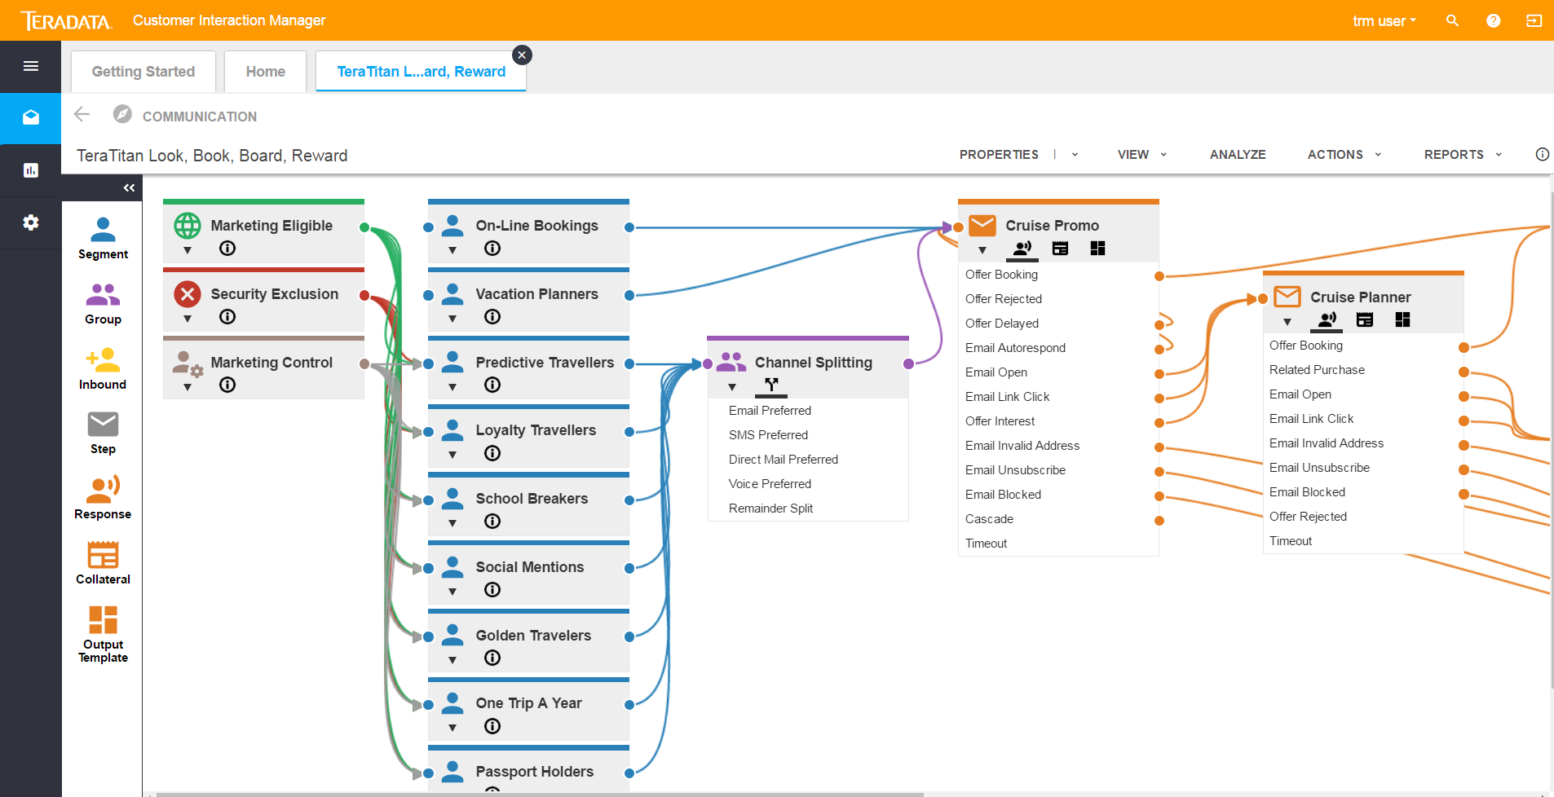Select the Group icon in the sidebar
The height and width of the screenshot is (797, 1554).
(102, 296)
